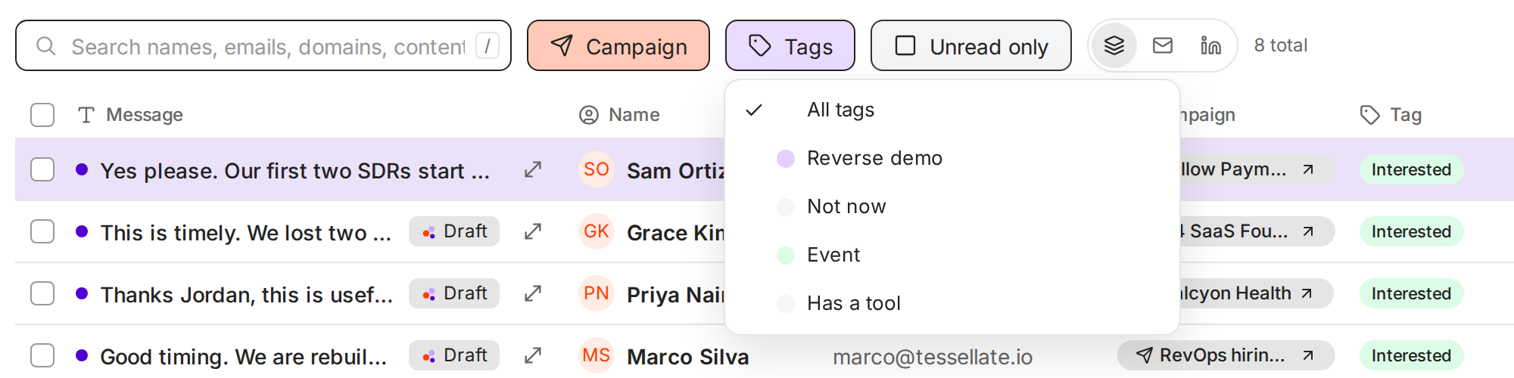Click the search names and emails field
The height and width of the screenshot is (378, 1514).
[x=263, y=45]
